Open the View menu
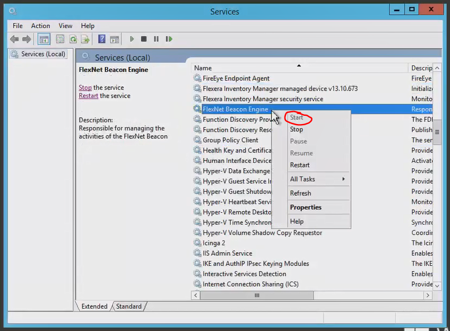 point(65,26)
